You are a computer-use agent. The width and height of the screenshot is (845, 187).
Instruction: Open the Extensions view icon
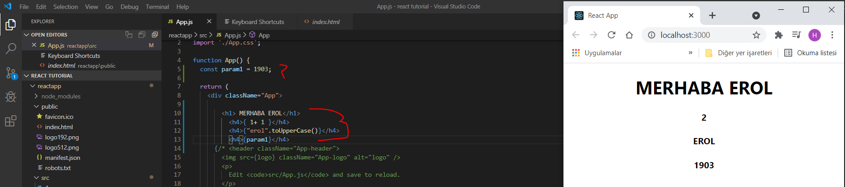coord(11,121)
